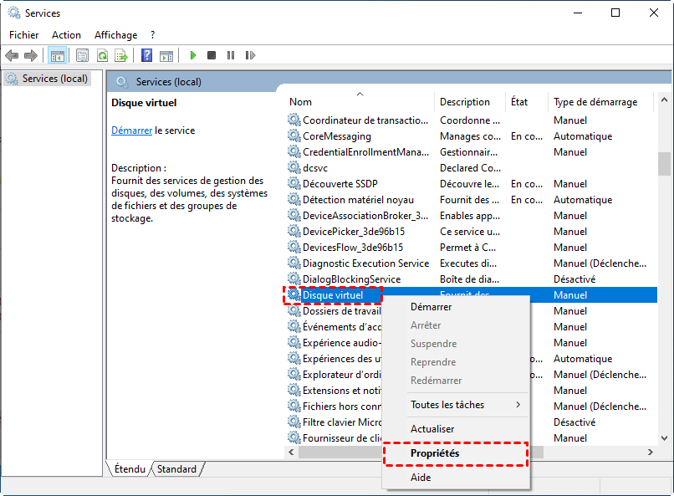Click the horizontal scrollbar left arrow

(291, 453)
